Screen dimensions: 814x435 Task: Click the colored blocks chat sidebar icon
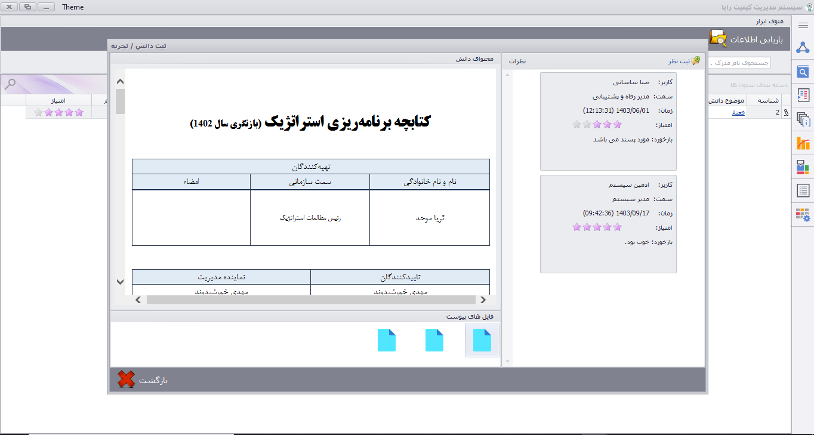[803, 167]
